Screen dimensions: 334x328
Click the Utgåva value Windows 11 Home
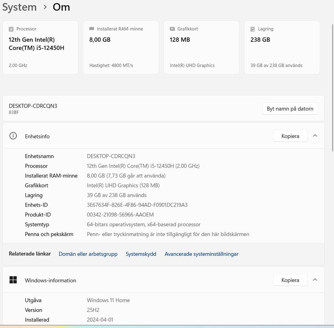click(108, 300)
